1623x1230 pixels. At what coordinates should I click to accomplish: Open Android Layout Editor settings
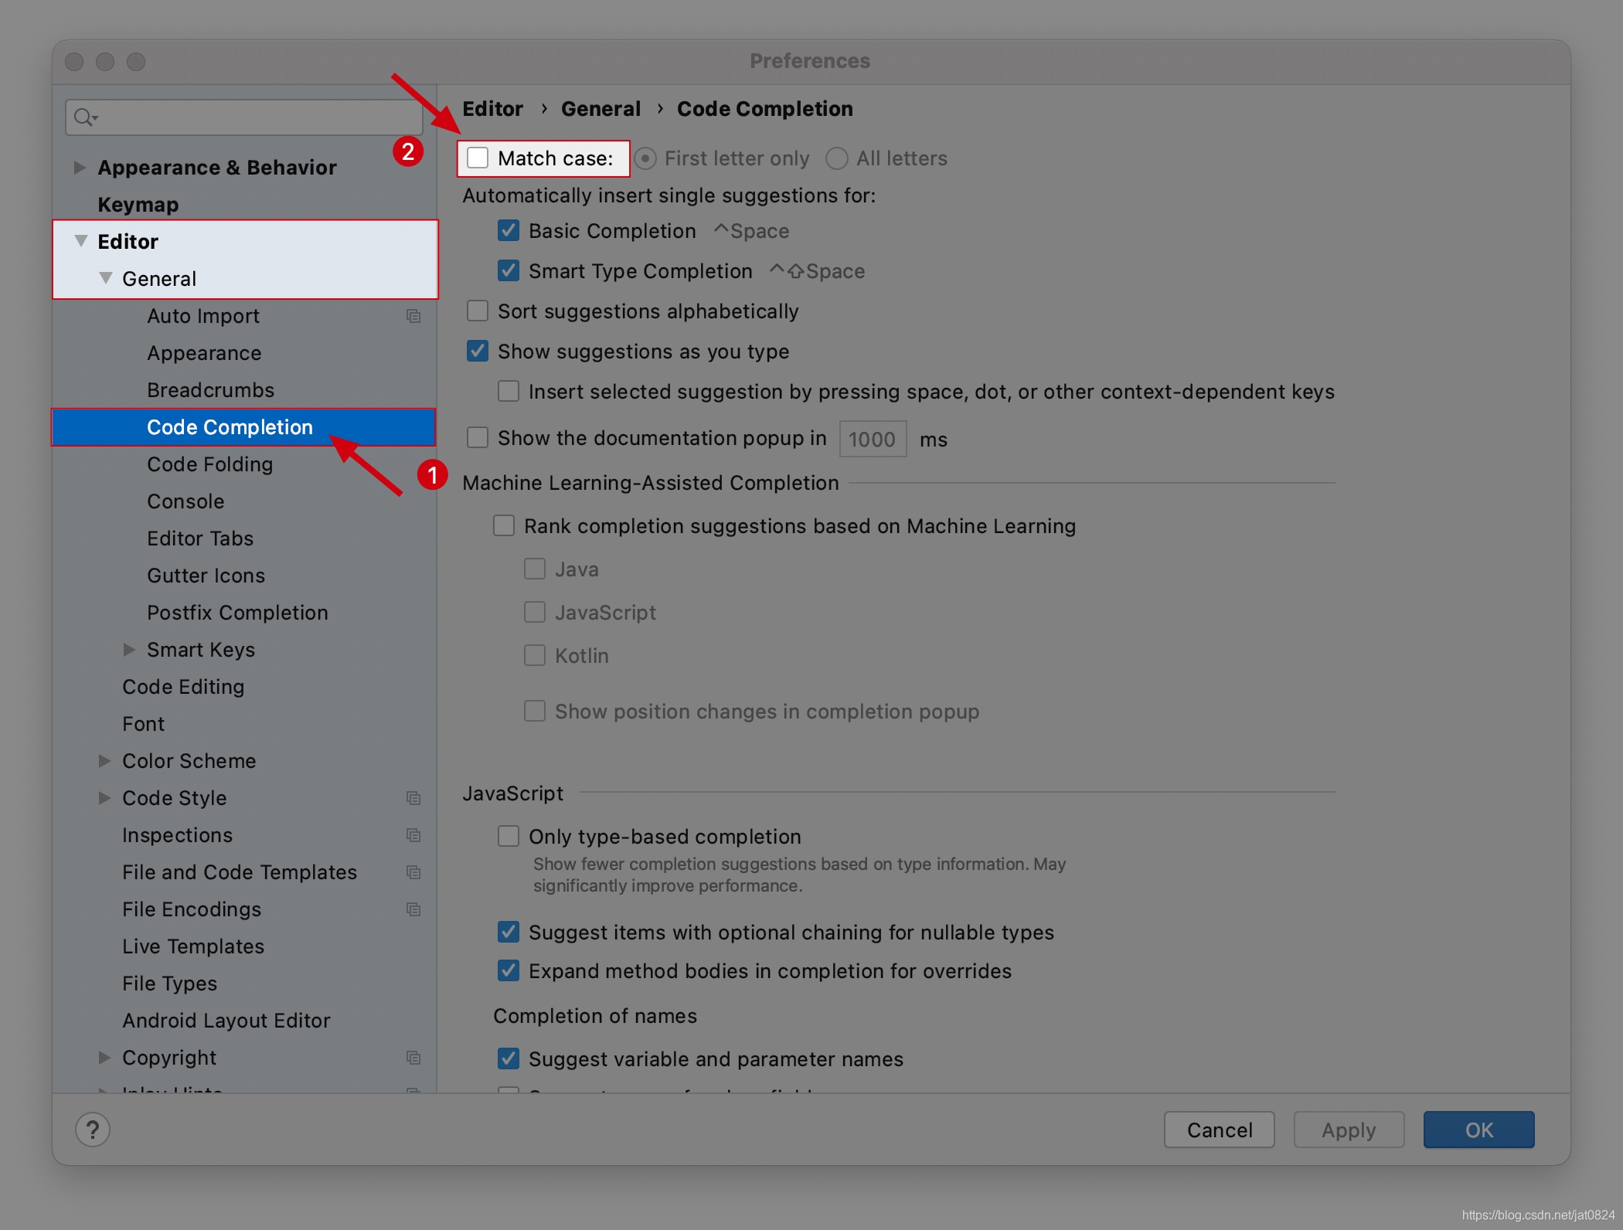coord(226,1021)
